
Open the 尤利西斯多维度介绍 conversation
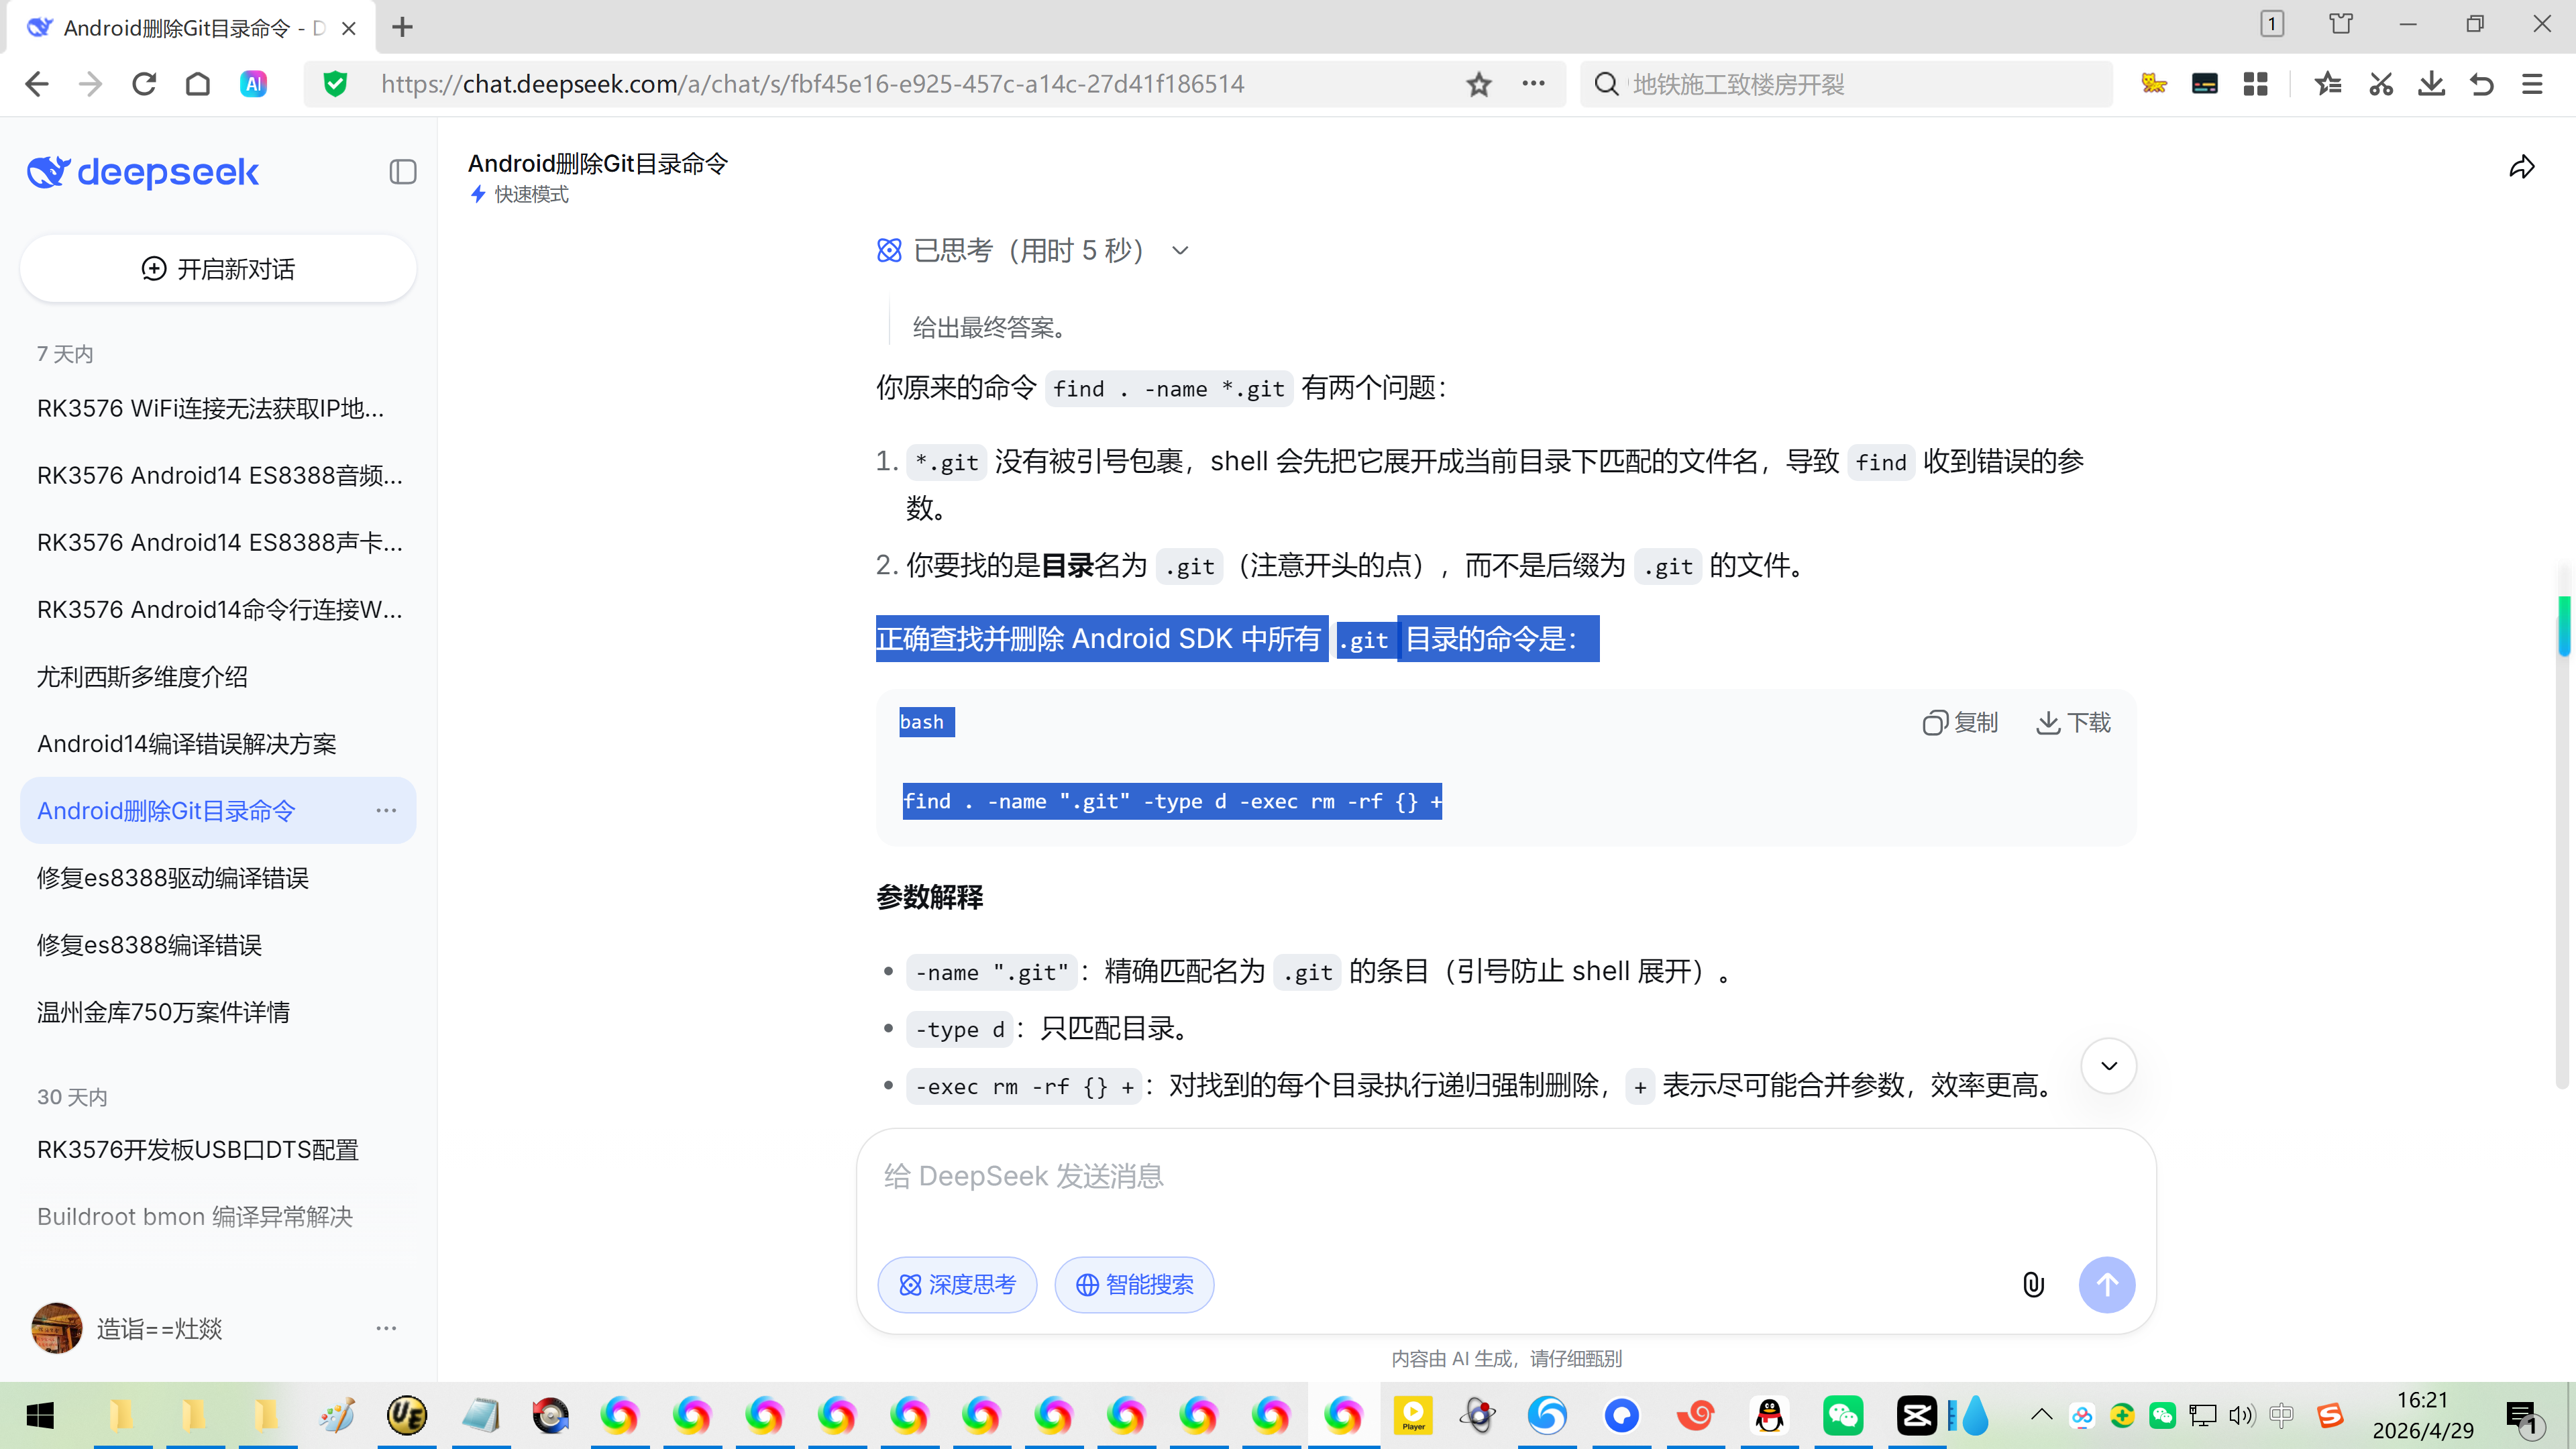[143, 677]
